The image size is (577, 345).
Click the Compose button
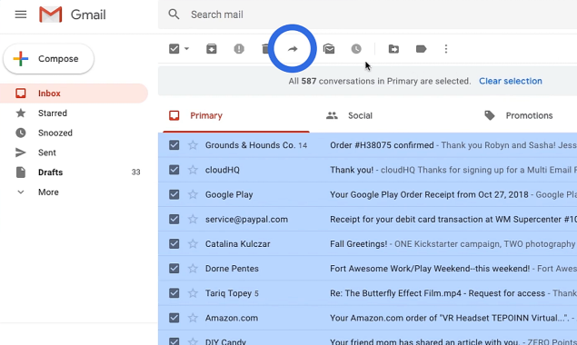click(x=48, y=59)
